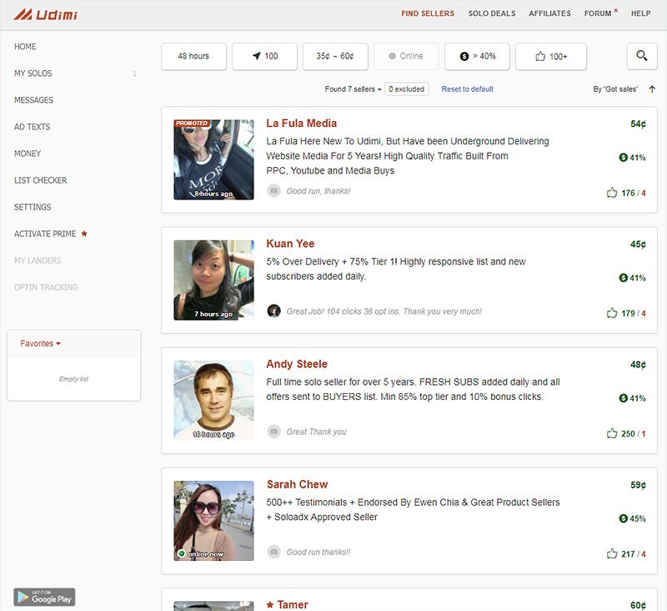Viewport: 667px width, 611px height.
Task: Open Andy Steele seller profile name
Action: pos(297,364)
